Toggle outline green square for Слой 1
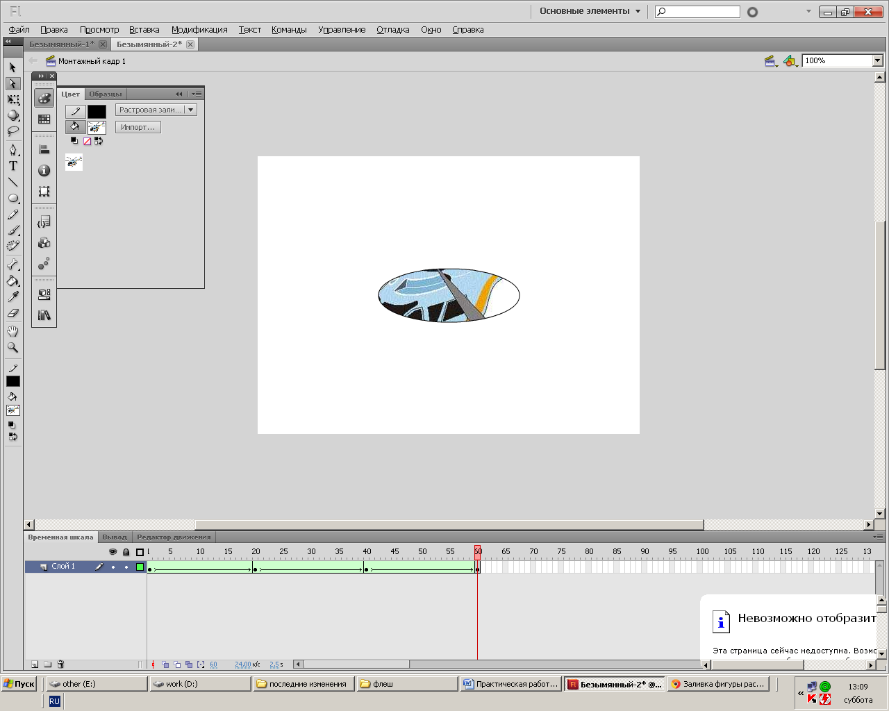Screen dimensions: 889x711 pyautogui.click(x=140, y=567)
